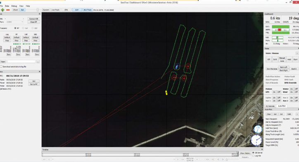Image resolution: width=299 pixels, height=162 pixels.
Task: Open the Port combo box
Action: pos(14,22)
